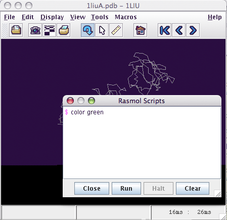227x220 pixels.
Task: Select the rotate molecule tool
Action: (x=87, y=30)
